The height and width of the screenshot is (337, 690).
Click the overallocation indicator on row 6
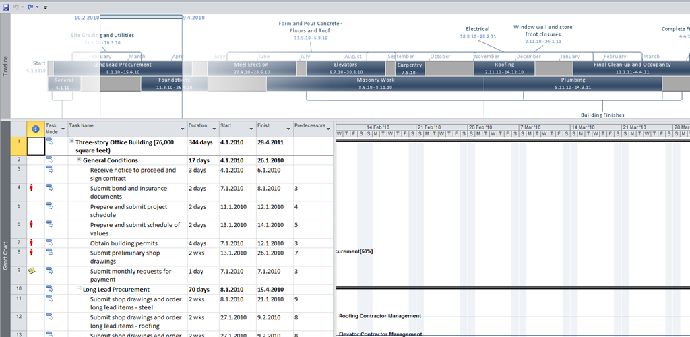click(x=30, y=225)
